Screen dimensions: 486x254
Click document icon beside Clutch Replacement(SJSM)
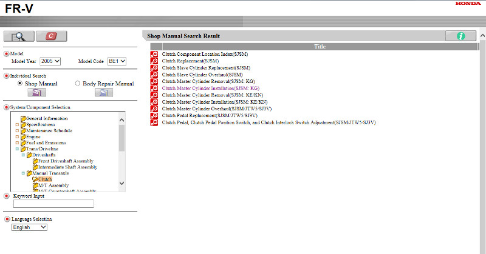[x=154, y=61]
